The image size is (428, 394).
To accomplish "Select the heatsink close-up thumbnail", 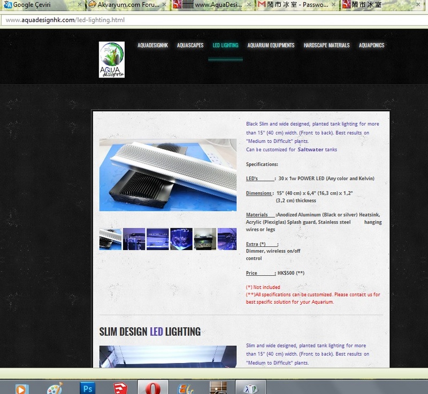I will coord(110,239).
